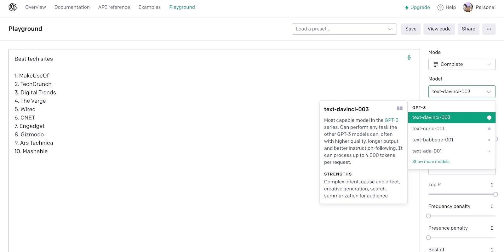Image resolution: width=504 pixels, height=252 pixels.
Task: Go to the Documentation tab
Action: 72,7
